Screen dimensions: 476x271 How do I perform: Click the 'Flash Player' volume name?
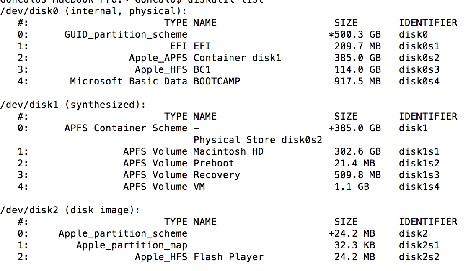[x=228, y=257]
